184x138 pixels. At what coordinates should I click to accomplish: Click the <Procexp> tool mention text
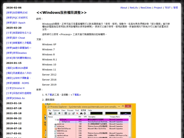point(65,34)
